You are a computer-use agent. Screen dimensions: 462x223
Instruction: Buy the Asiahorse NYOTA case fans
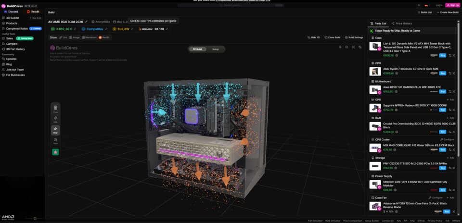[447, 211]
